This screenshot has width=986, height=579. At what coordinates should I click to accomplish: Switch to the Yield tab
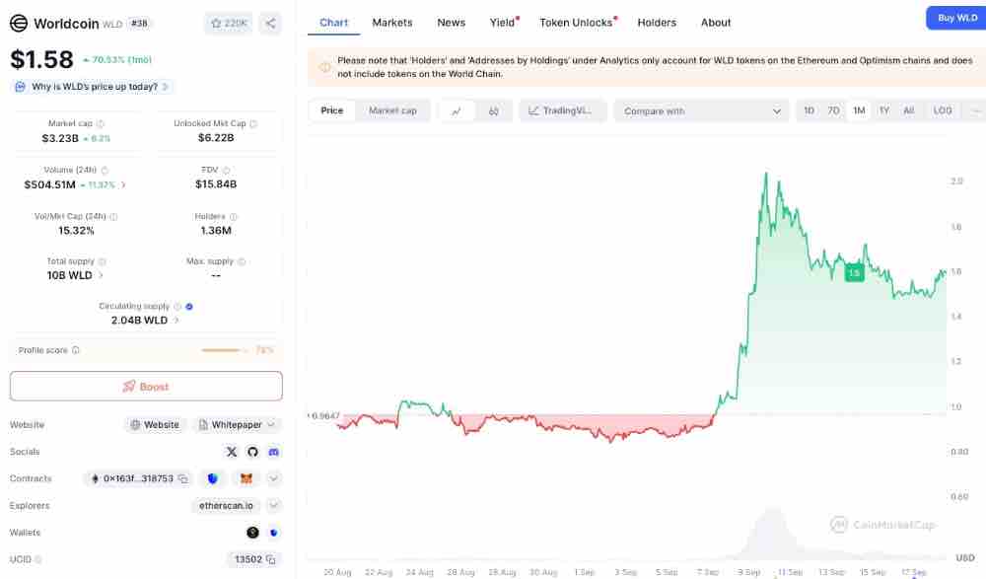[x=503, y=23]
